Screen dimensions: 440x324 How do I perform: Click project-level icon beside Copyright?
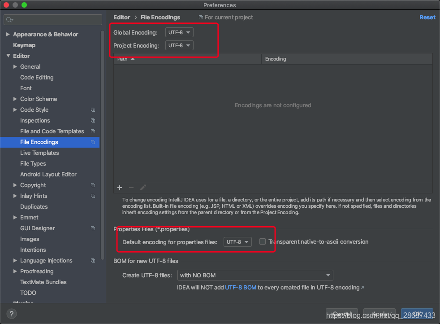(93, 185)
